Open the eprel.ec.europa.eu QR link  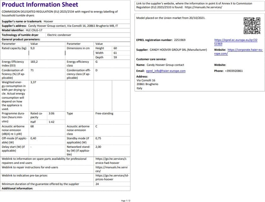click(236, 42)
